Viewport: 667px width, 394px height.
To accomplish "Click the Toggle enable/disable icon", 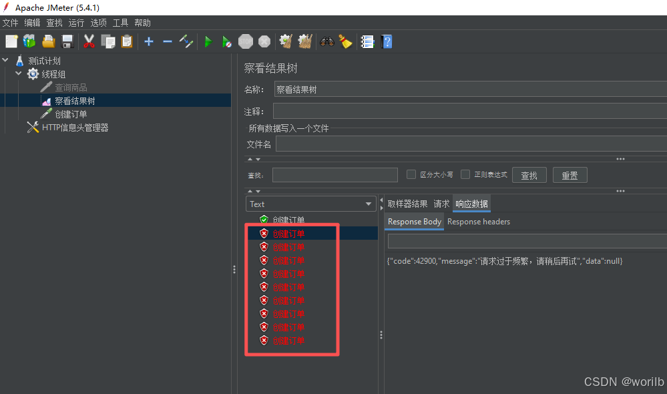I will [186, 41].
